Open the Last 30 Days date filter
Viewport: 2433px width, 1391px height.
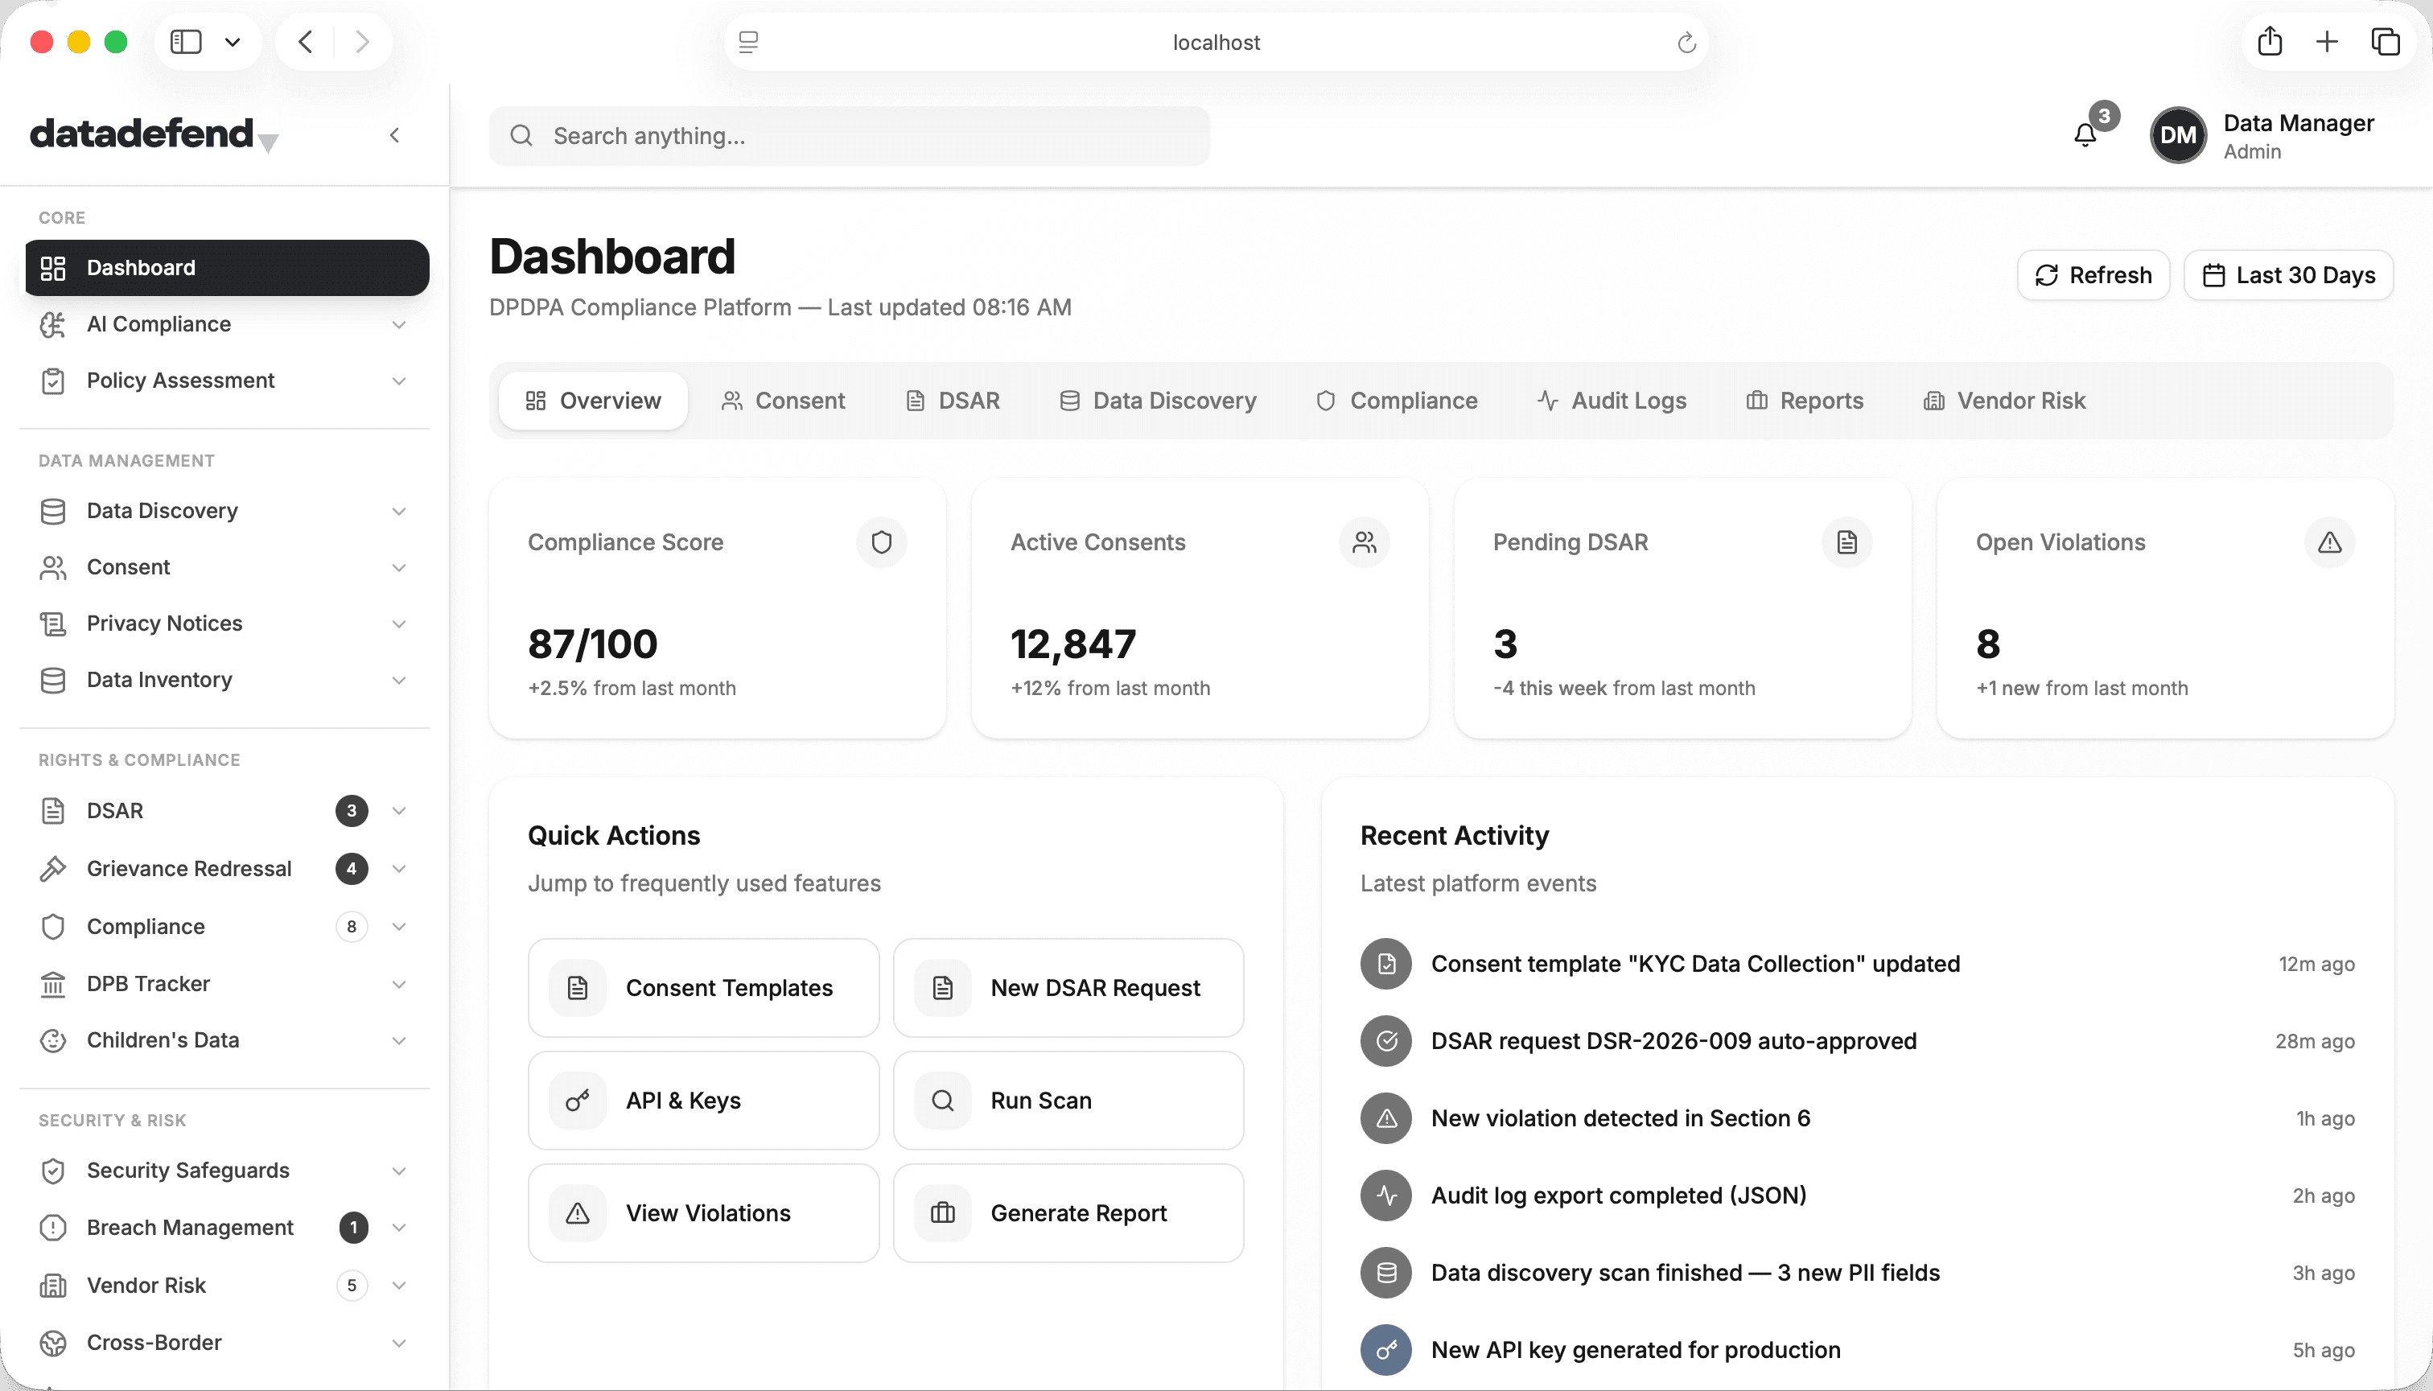[x=2288, y=275]
